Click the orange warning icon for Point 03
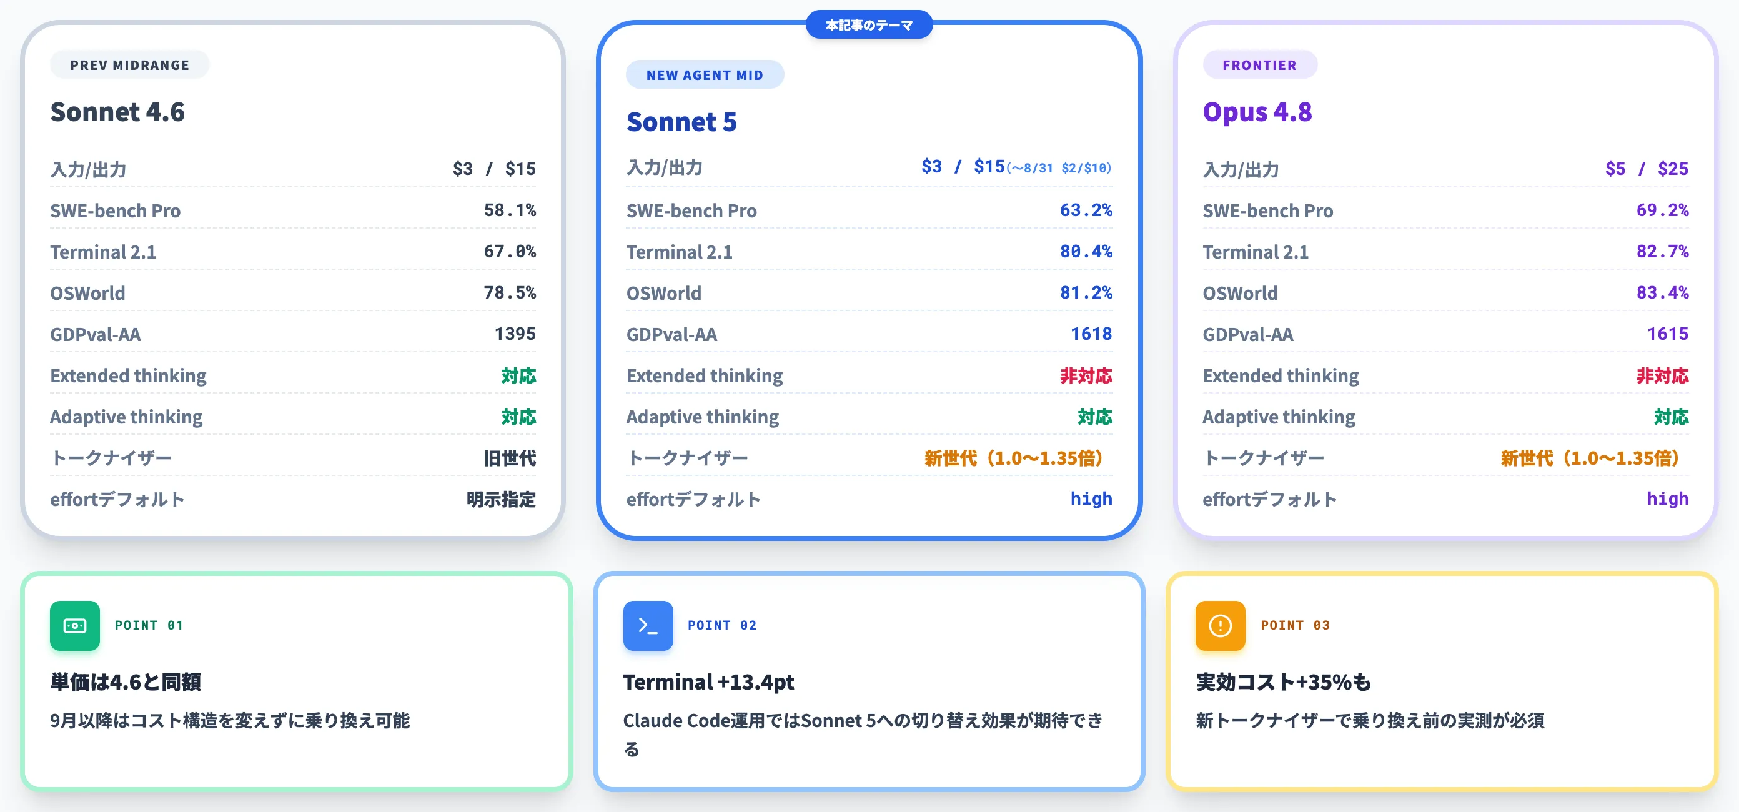Image resolution: width=1739 pixels, height=812 pixels. pos(1220,626)
